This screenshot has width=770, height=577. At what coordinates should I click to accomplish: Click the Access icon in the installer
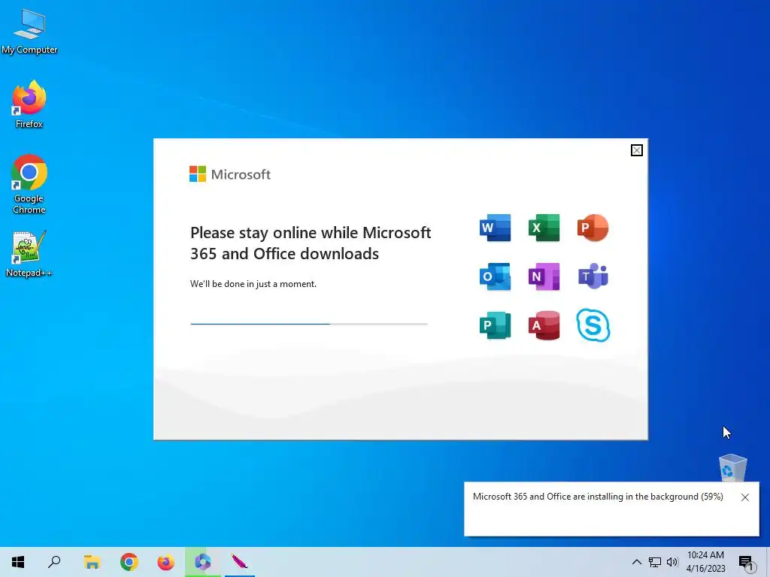pyautogui.click(x=544, y=325)
